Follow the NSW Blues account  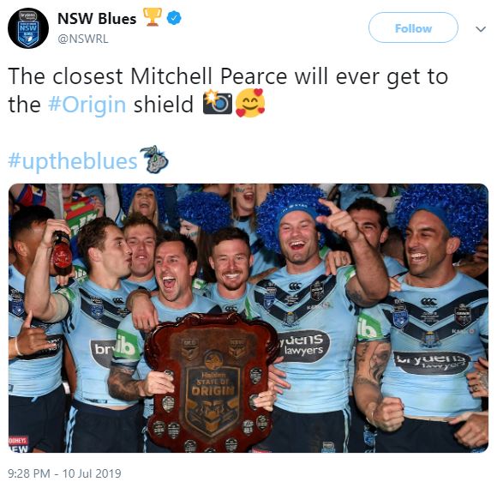pos(413,28)
